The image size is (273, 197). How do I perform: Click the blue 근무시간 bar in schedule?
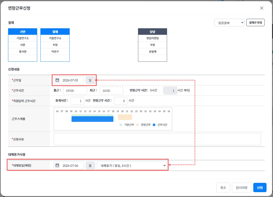click(93, 119)
